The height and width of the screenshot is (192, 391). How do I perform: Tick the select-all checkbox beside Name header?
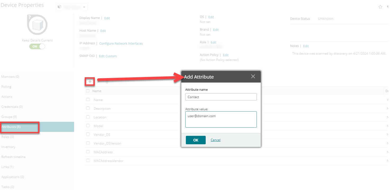[x=88, y=91]
